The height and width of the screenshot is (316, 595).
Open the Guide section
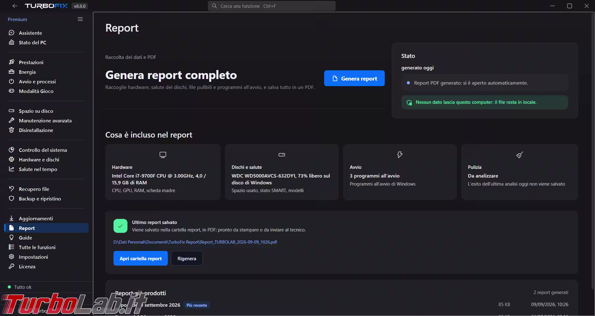pyautogui.click(x=46, y=238)
